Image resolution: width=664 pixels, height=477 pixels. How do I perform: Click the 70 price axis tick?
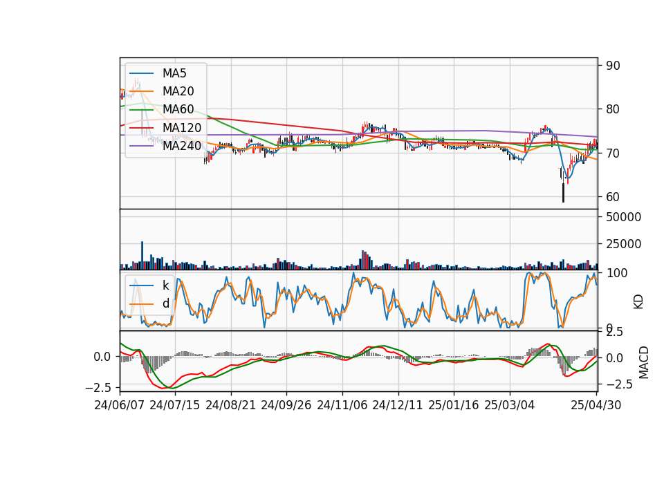[614, 153]
